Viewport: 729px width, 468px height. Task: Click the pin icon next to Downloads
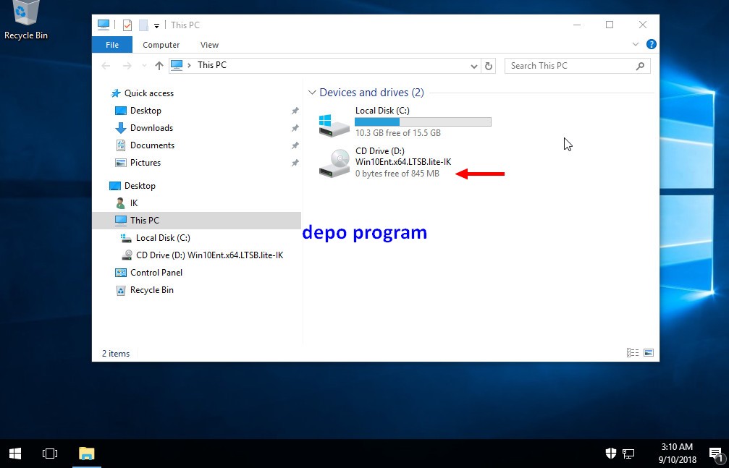tap(295, 128)
